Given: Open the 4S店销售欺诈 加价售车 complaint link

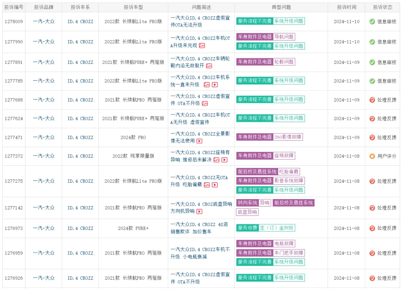Looking at the screenshot, I should 199,228.
